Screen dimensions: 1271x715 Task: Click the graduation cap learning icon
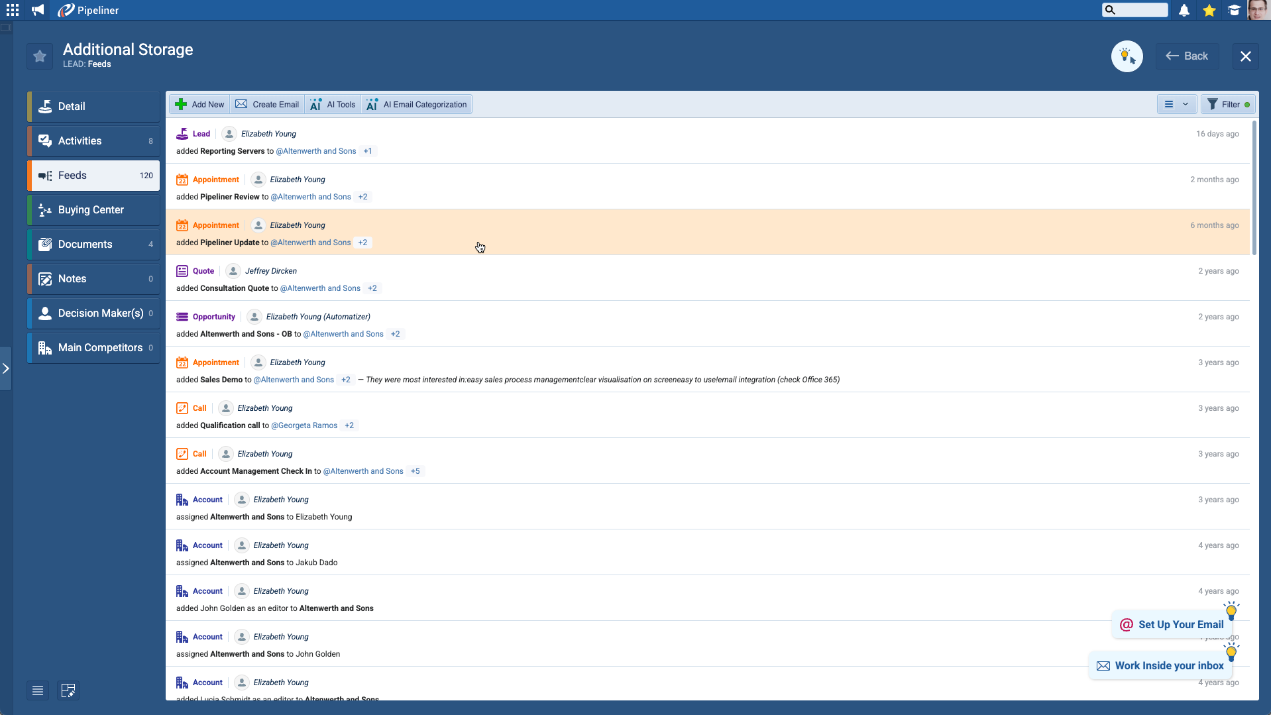[x=1234, y=10]
